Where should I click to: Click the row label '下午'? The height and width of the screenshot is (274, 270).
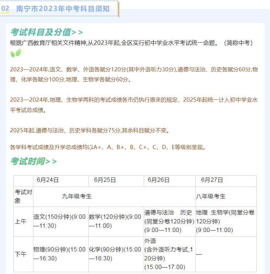tap(24, 254)
